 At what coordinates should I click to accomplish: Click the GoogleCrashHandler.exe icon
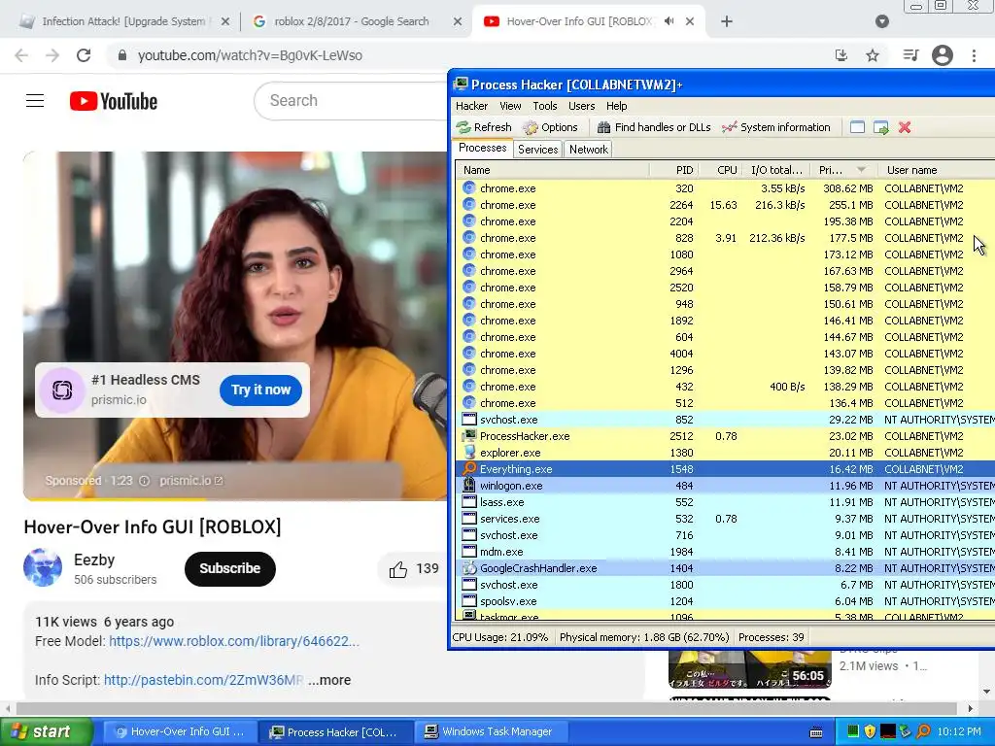tap(469, 567)
